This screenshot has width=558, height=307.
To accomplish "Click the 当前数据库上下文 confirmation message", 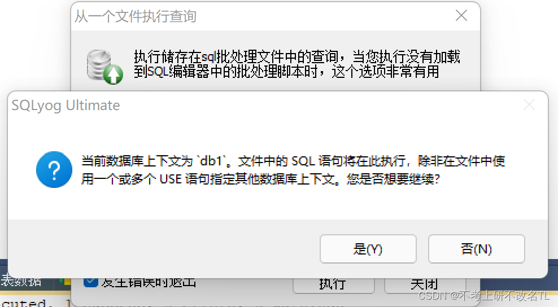I will [x=293, y=170].
